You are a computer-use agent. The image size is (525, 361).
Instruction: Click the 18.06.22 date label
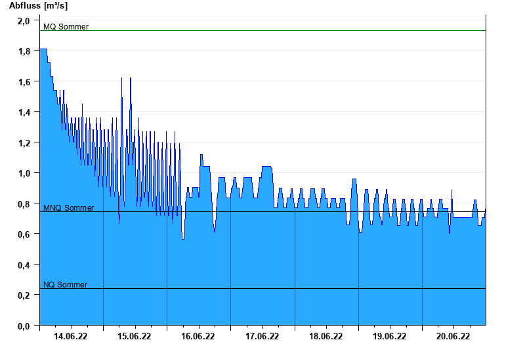[x=325, y=336]
